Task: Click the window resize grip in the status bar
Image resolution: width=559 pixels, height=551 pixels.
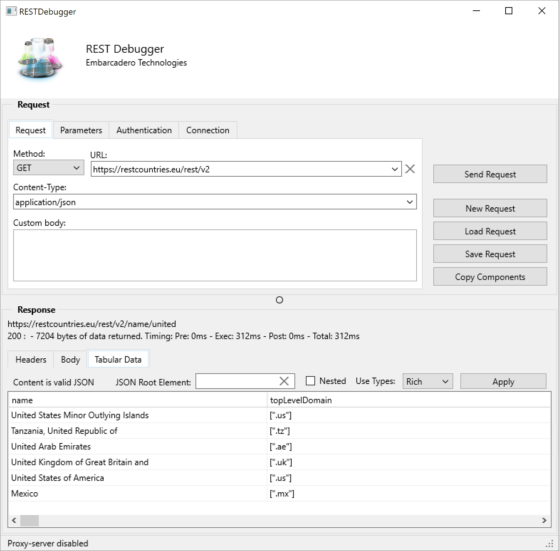Action: [550, 544]
